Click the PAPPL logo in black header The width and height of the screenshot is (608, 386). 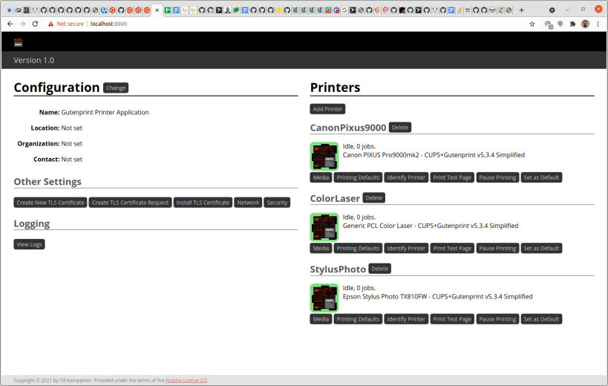click(19, 42)
